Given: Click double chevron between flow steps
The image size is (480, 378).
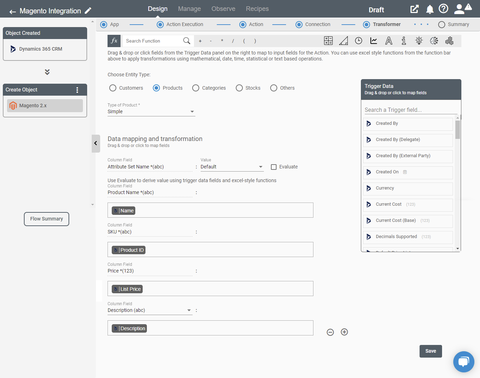Looking at the screenshot, I should (47, 72).
